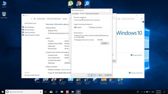The image size is (168, 94).
Task: Switch to the Visual Effects tab
Action: click(75, 14)
